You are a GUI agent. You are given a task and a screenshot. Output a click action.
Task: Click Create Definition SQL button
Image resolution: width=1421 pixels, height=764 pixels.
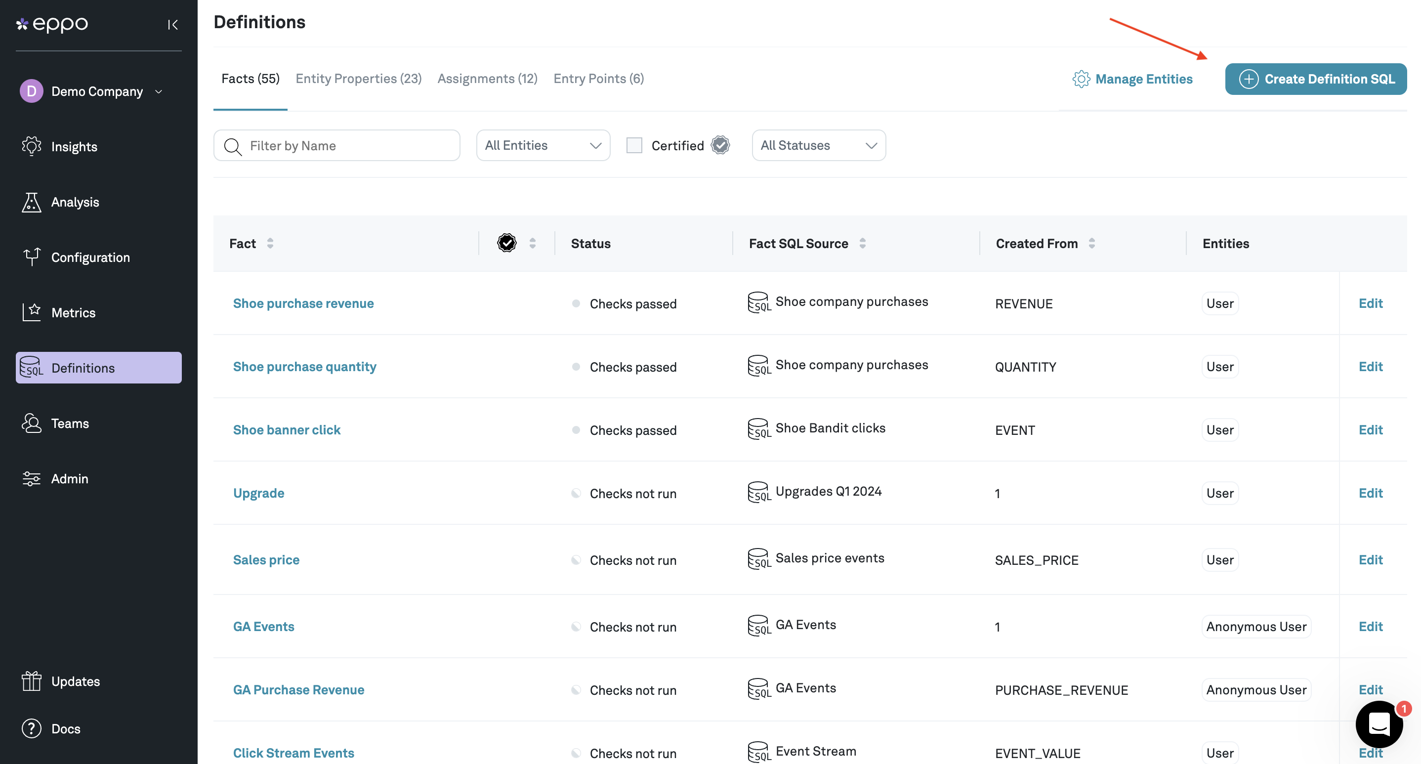coord(1316,79)
